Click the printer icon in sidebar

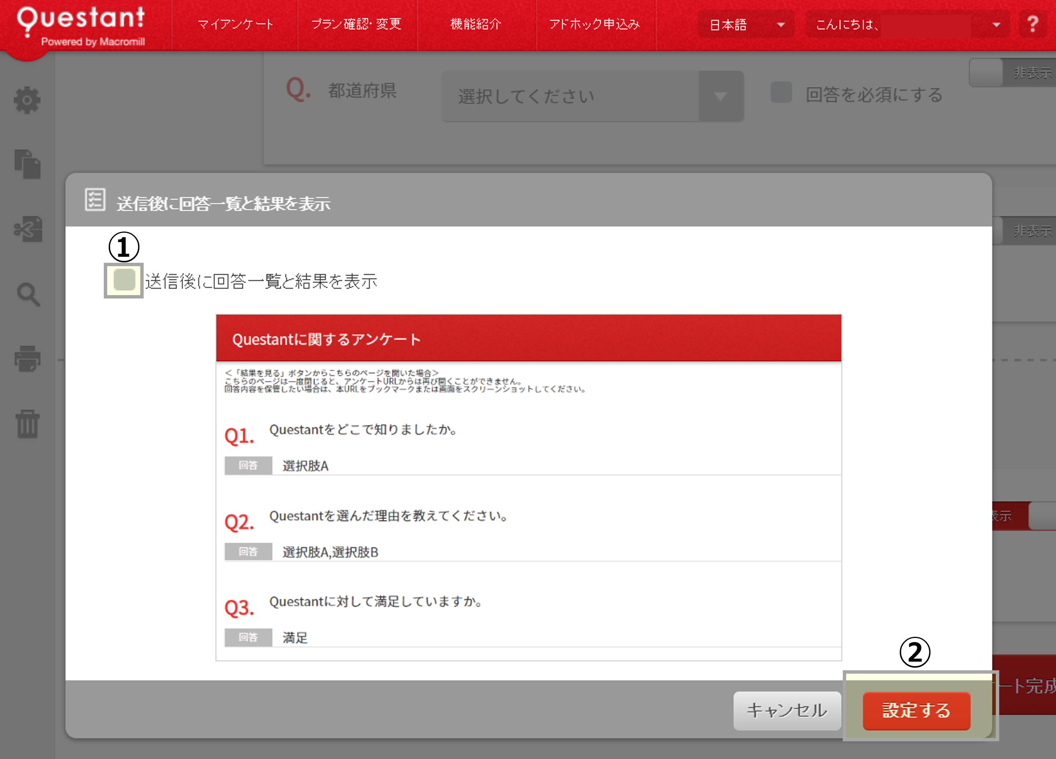pos(27,358)
